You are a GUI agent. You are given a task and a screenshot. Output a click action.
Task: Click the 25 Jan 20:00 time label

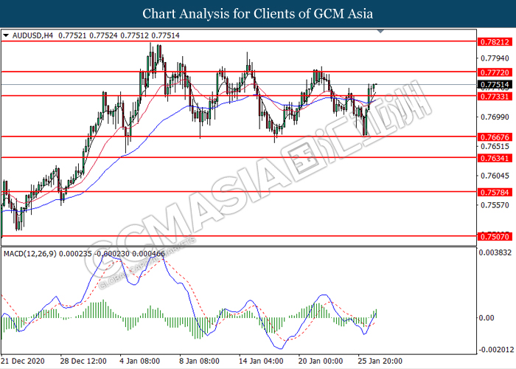[x=380, y=361]
